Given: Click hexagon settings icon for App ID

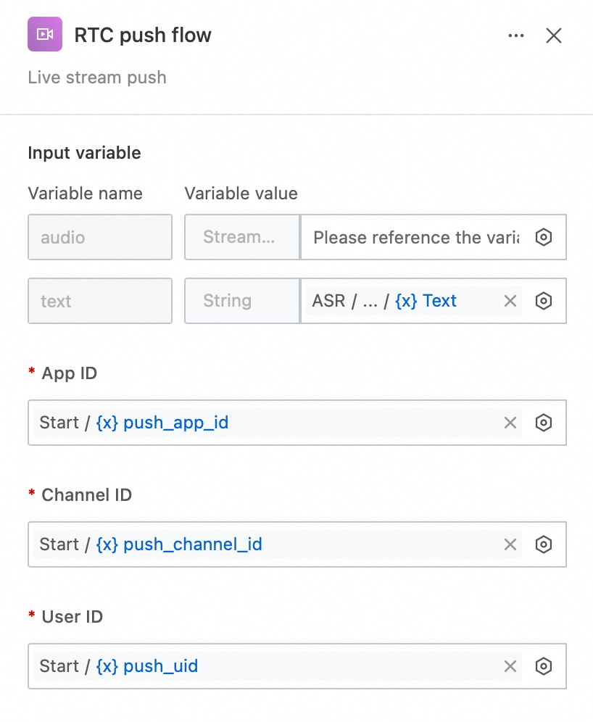Looking at the screenshot, I should click(x=544, y=423).
